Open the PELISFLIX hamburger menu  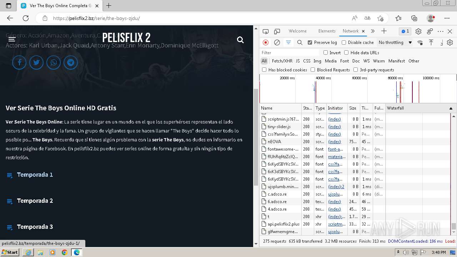pos(12,40)
